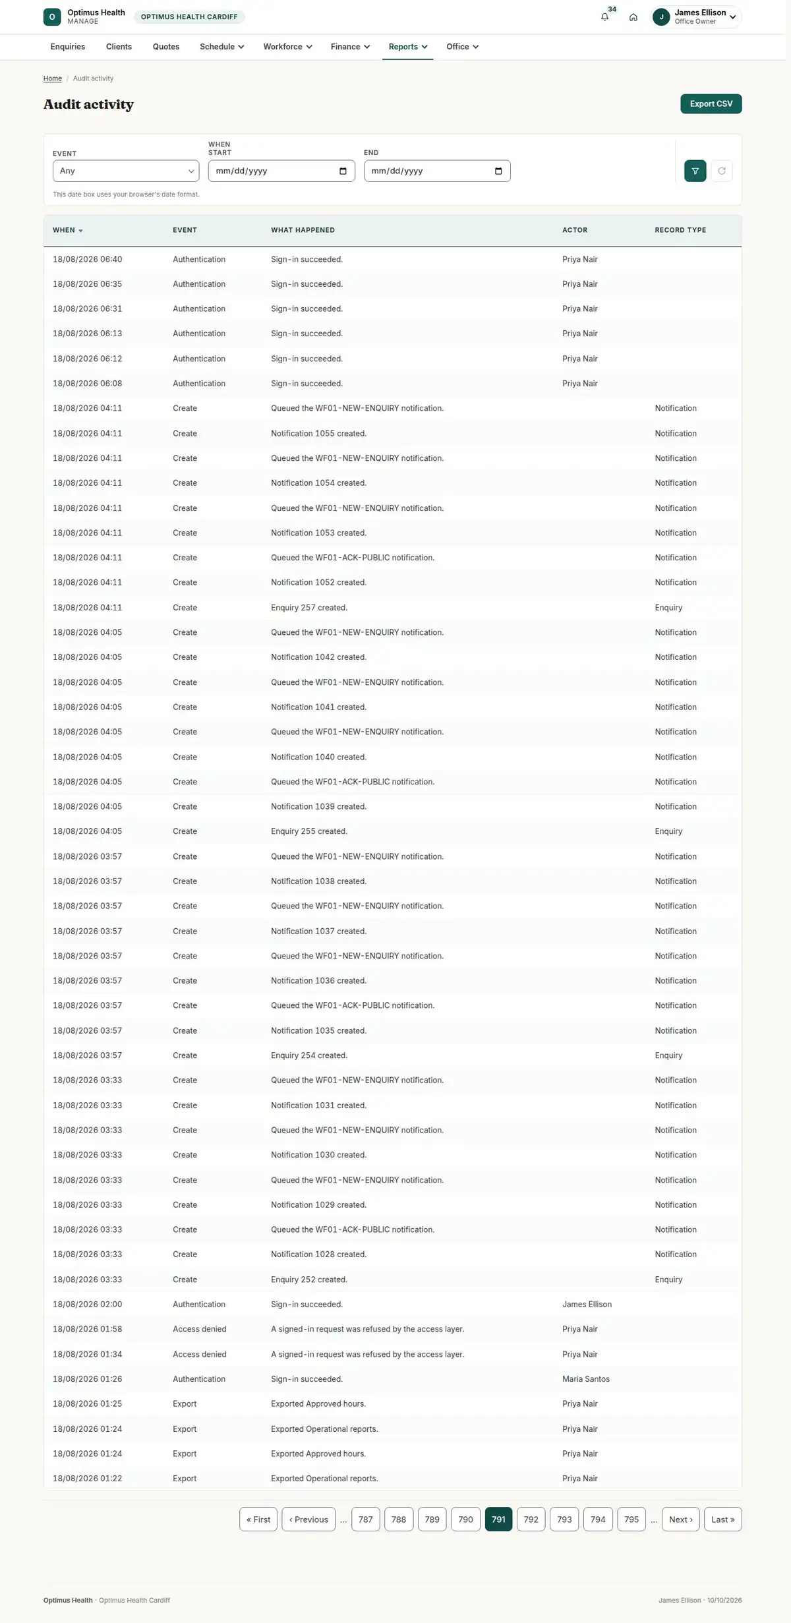Open the start date calendar picker
Image resolution: width=791 pixels, height=1623 pixels.
pyautogui.click(x=343, y=171)
